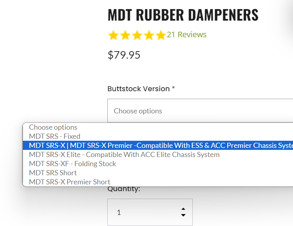Click the fifth yellow rating star

point(160,36)
